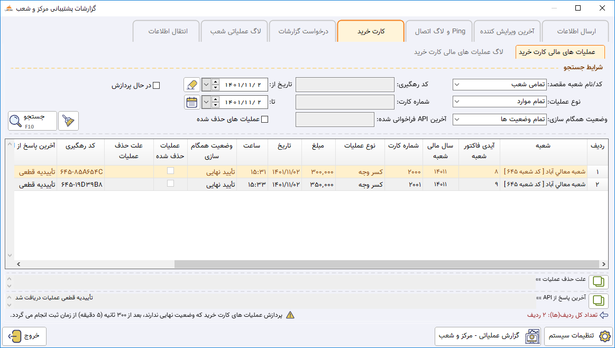The image size is (615, 348).
Task: Open the calendar icon beside the to-date
Action: tap(192, 102)
